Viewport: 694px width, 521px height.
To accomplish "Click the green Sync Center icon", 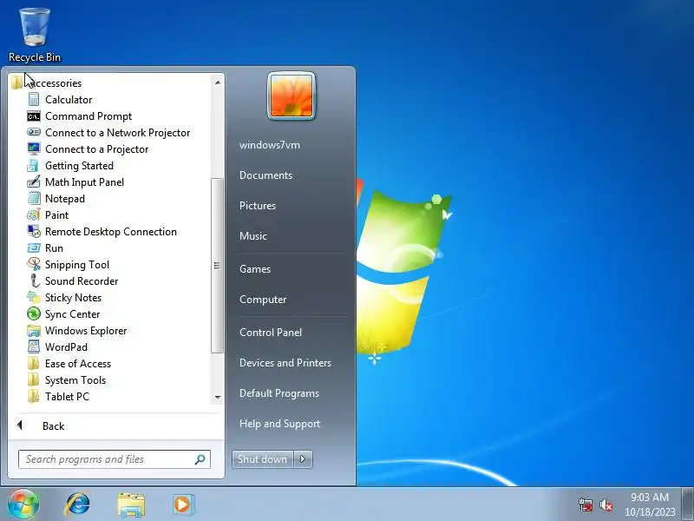I will (34, 314).
